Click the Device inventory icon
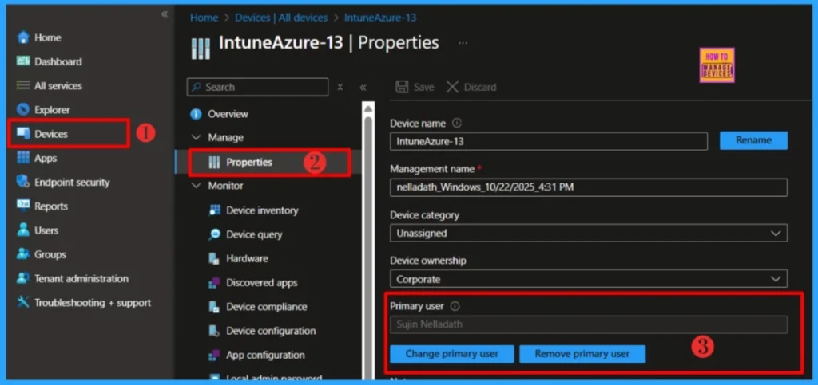818x385 pixels. (214, 210)
